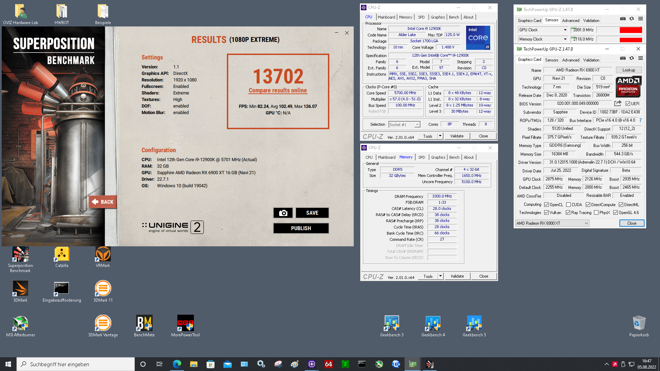The height and width of the screenshot is (371, 660).
Task: Toggle the DirectCompute checkbox
Action: click(x=588, y=204)
